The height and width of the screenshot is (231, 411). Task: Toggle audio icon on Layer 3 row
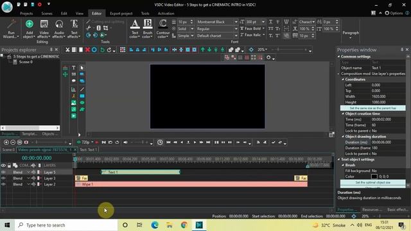[33, 178]
